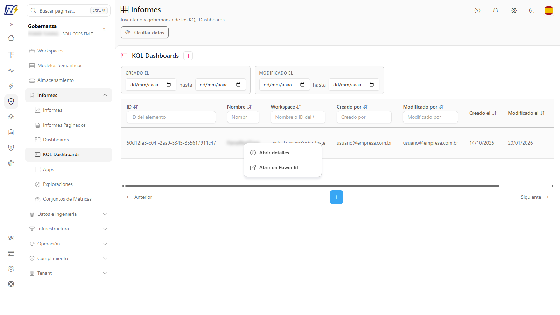Viewport: 560px width, 315px height.
Task: Go to Anterior page
Action: coord(139,197)
